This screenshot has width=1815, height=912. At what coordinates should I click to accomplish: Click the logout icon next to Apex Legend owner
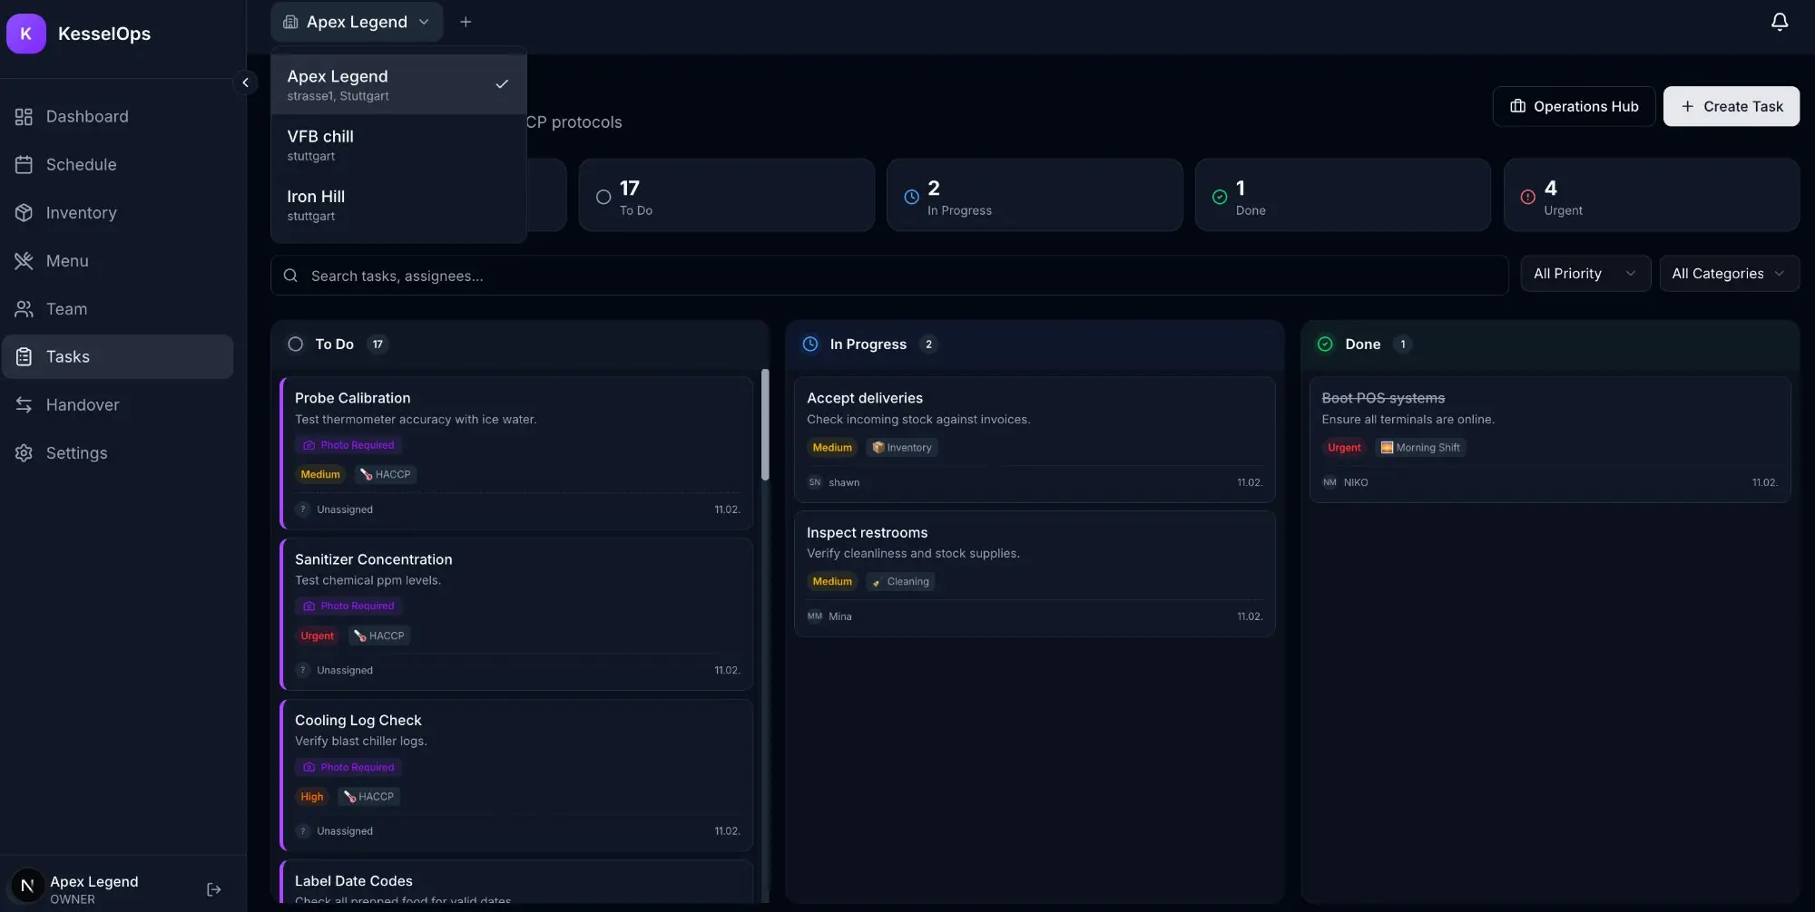214,888
